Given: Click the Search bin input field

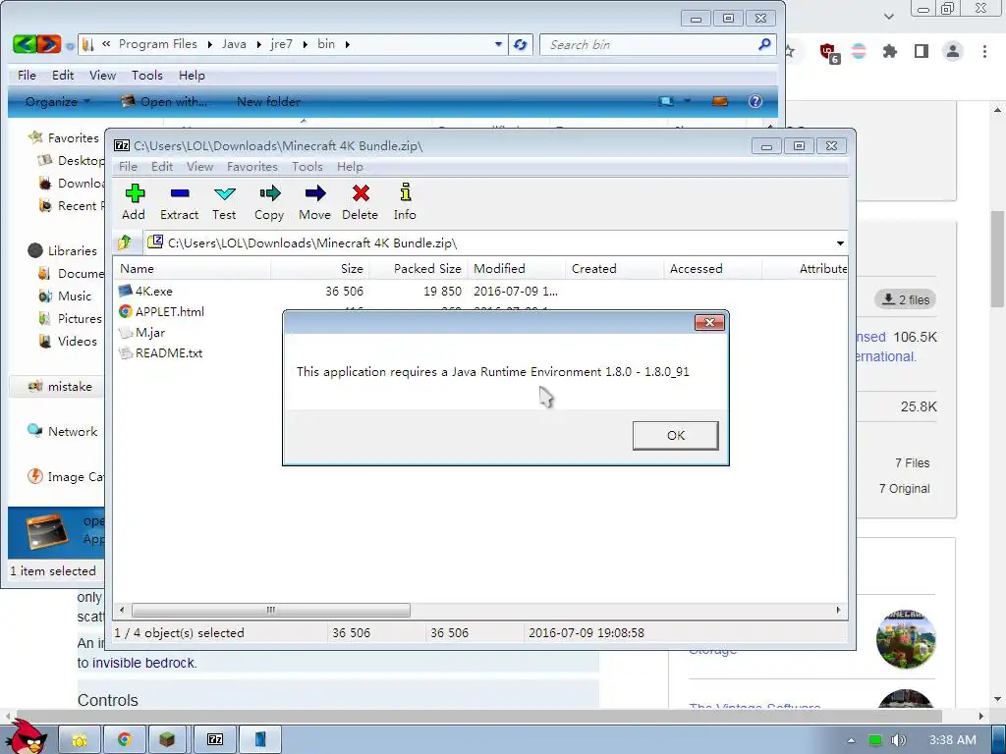Looking at the screenshot, I should click(649, 44).
